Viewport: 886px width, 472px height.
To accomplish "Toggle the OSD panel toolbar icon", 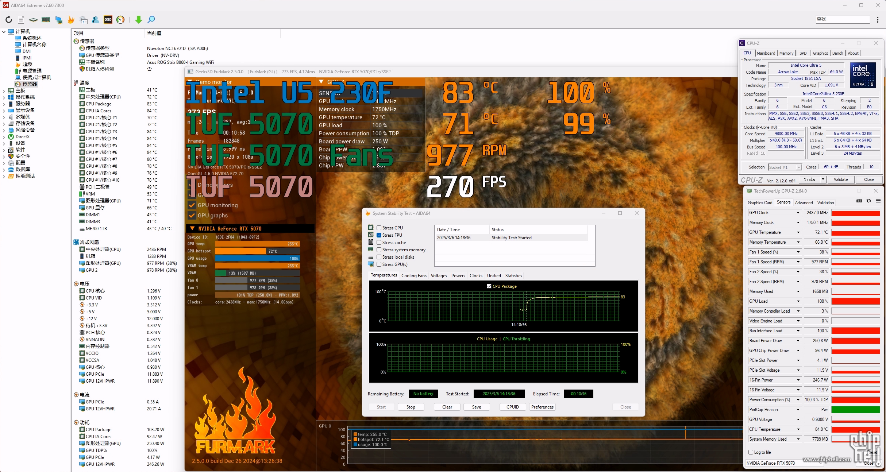I will [x=108, y=20].
